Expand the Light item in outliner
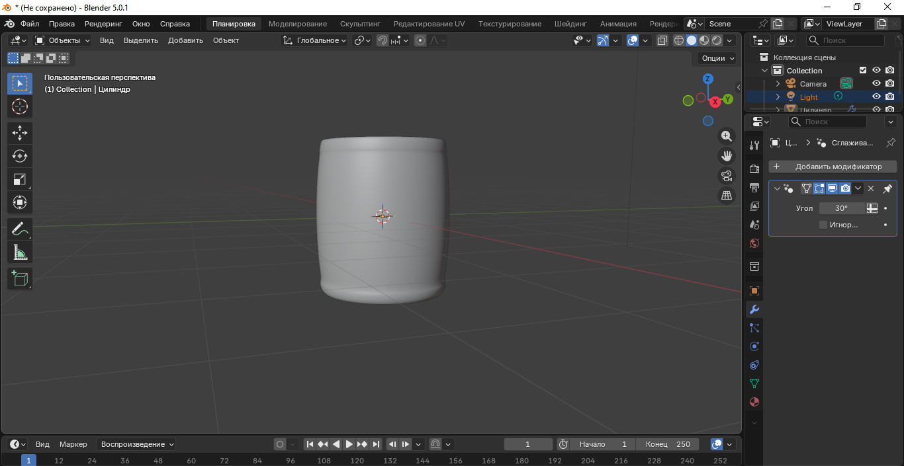Screen dimensions: 904x466 (778, 97)
